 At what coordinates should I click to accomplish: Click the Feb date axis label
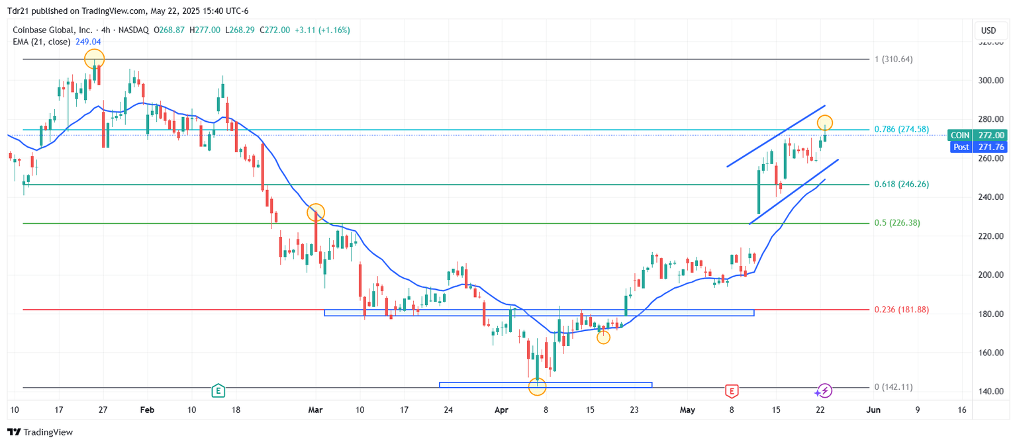coord(147,410)
